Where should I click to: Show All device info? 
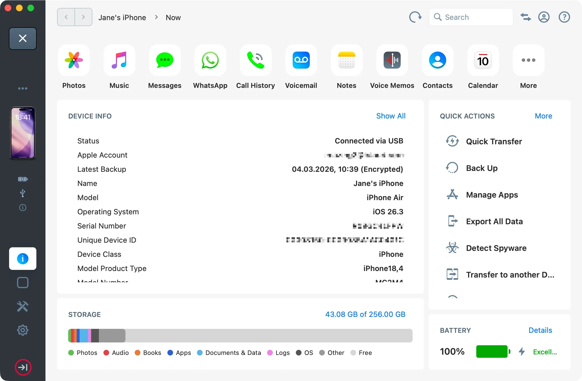tap(391, 116)
